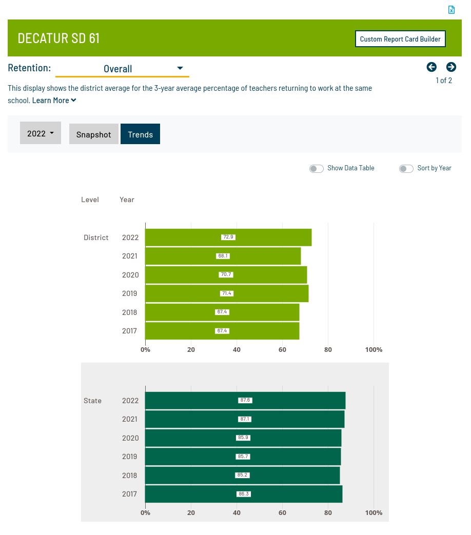Select the District 2018 bar labeled 67.4

coord(222,312)
